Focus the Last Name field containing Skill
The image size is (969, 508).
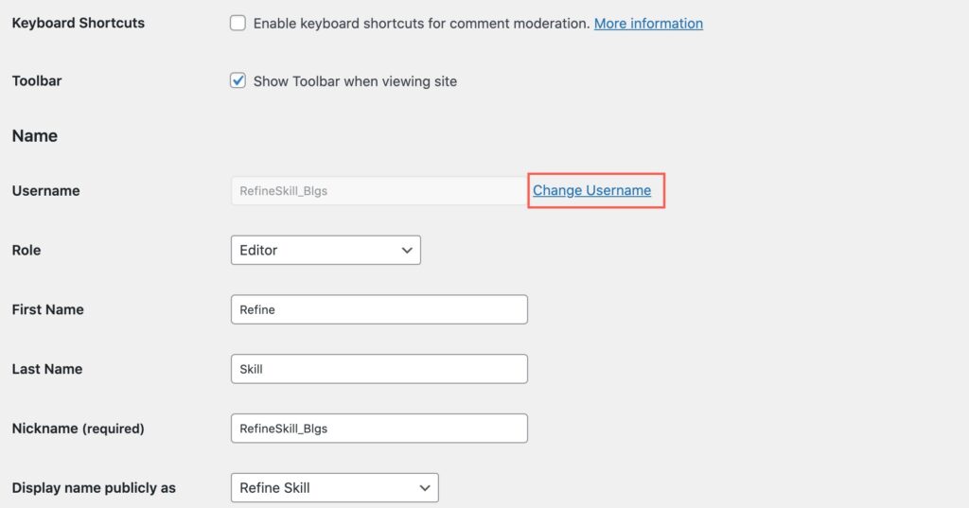coord(379,368)
